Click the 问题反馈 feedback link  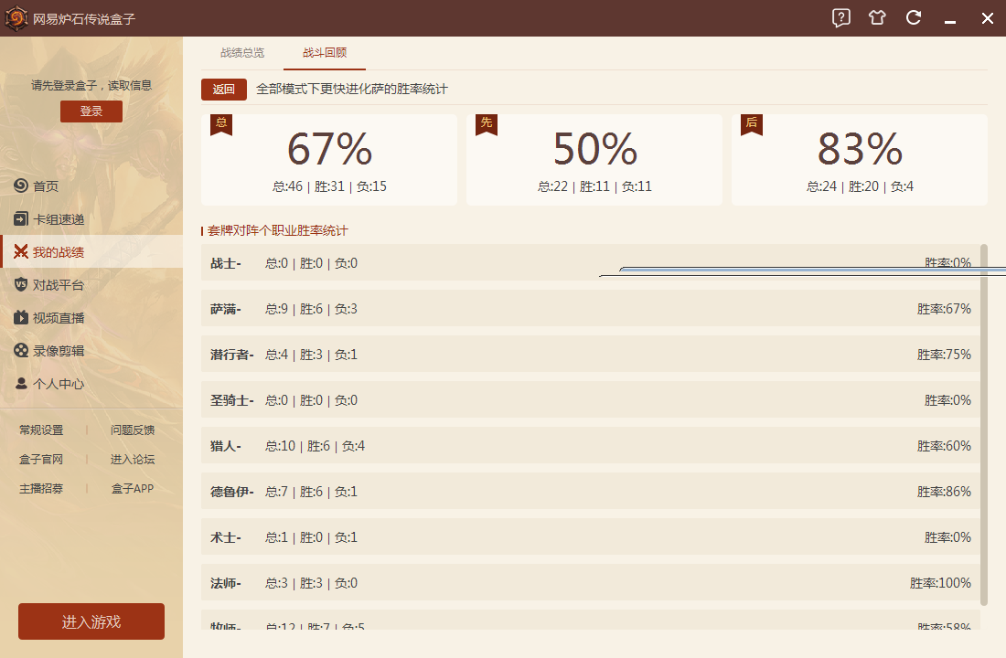(133, 430)
